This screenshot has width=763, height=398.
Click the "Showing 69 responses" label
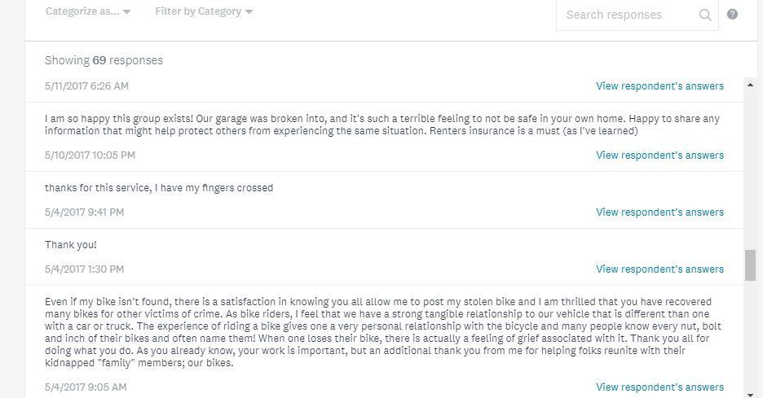[x=104, y=60]
